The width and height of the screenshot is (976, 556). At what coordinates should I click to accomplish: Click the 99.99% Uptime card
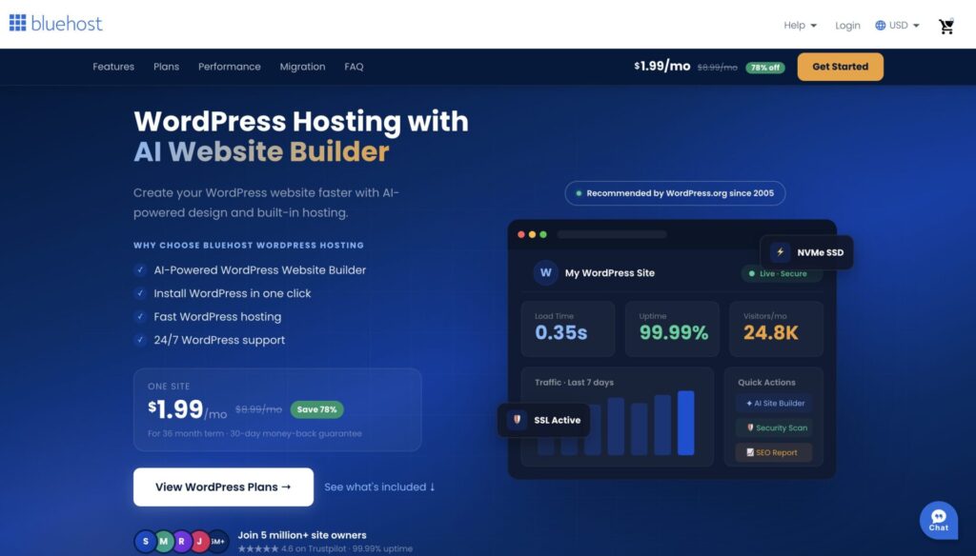pyautogui.click(x=672, y=329)
